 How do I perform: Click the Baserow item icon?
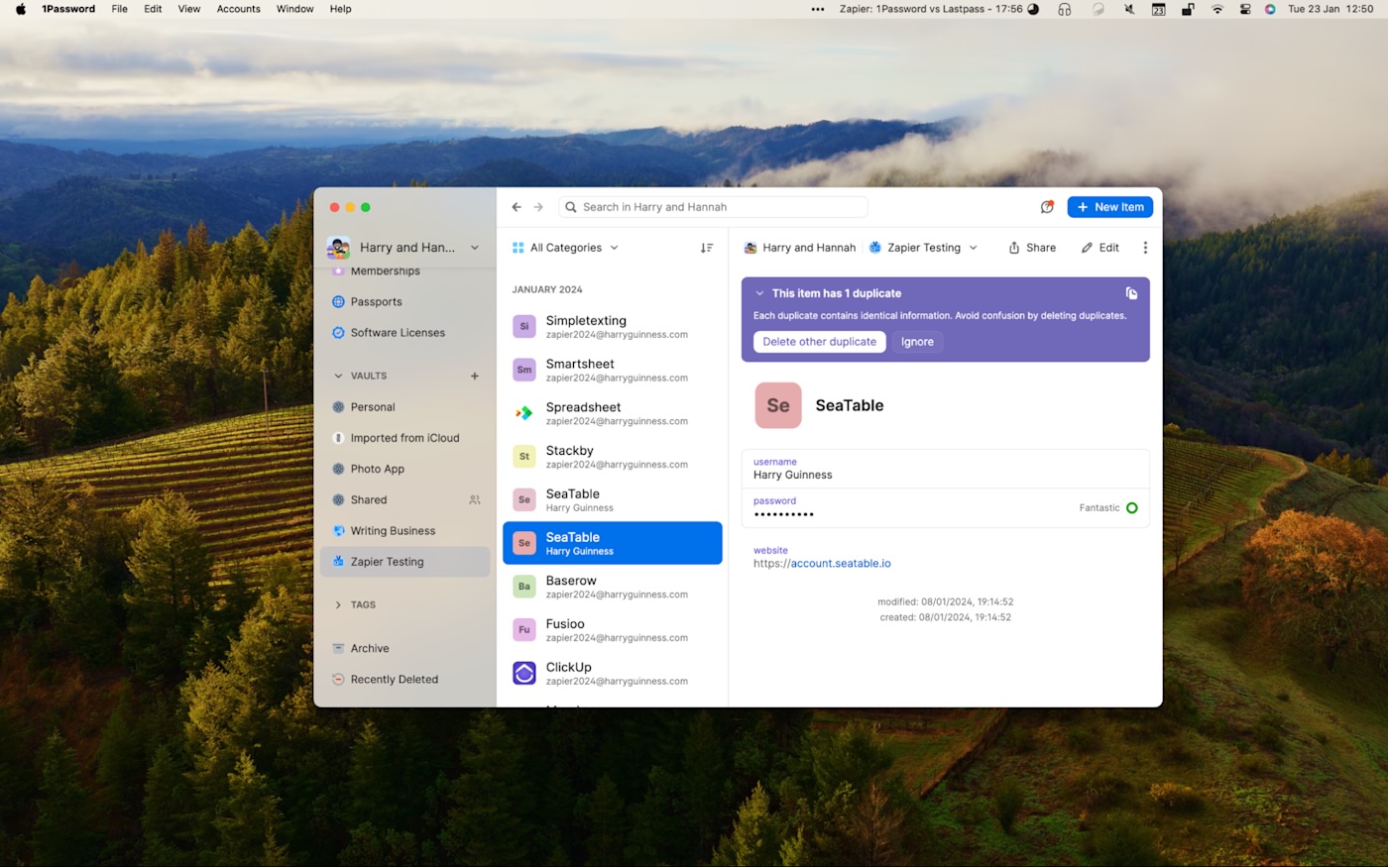(x=524, y=587)
